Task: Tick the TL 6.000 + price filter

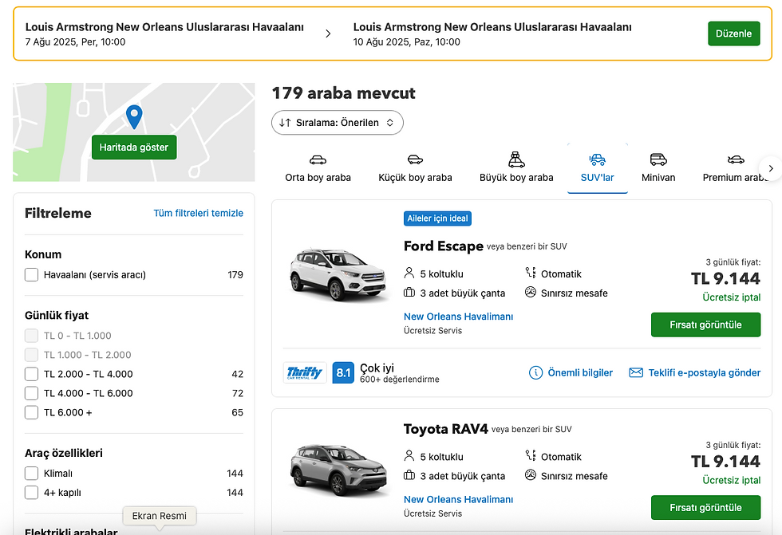Action: coord(31,412)
